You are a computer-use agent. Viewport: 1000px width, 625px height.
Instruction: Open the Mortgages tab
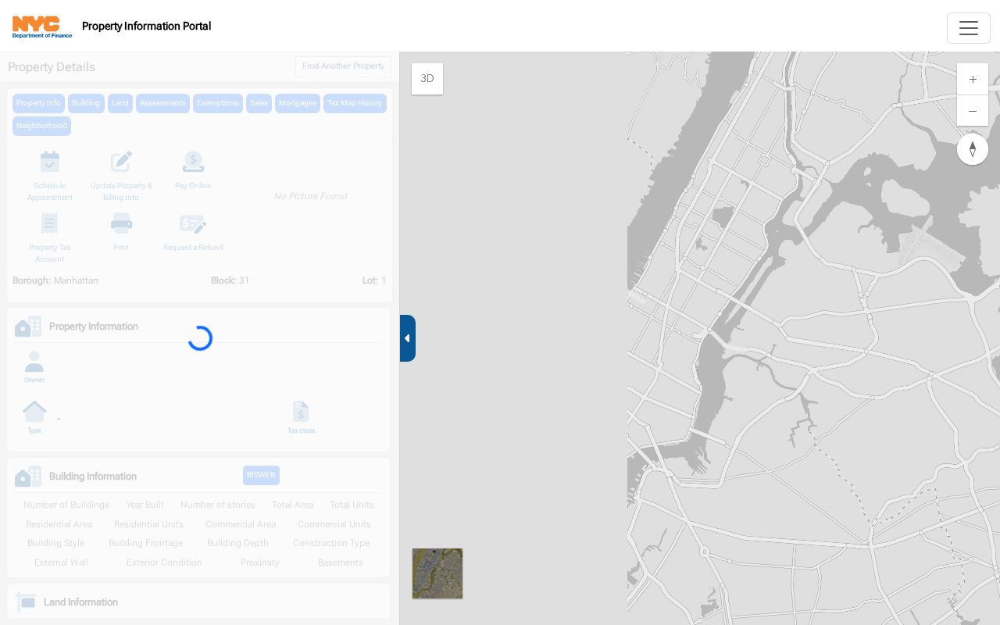point(298,103)
